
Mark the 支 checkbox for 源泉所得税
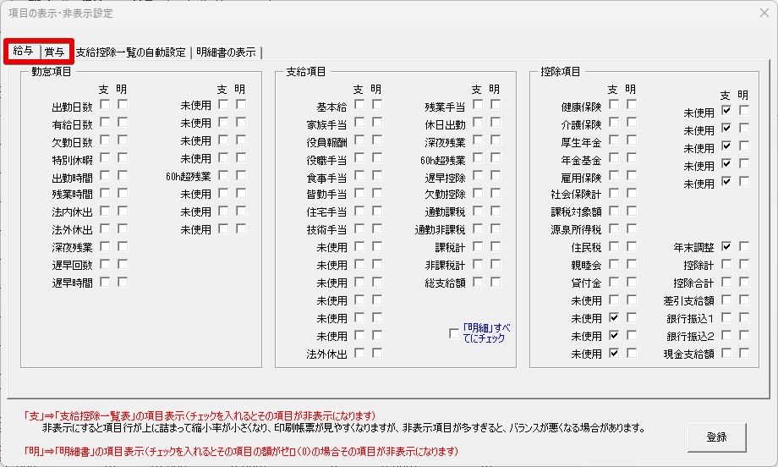click(x=613, y=228)
